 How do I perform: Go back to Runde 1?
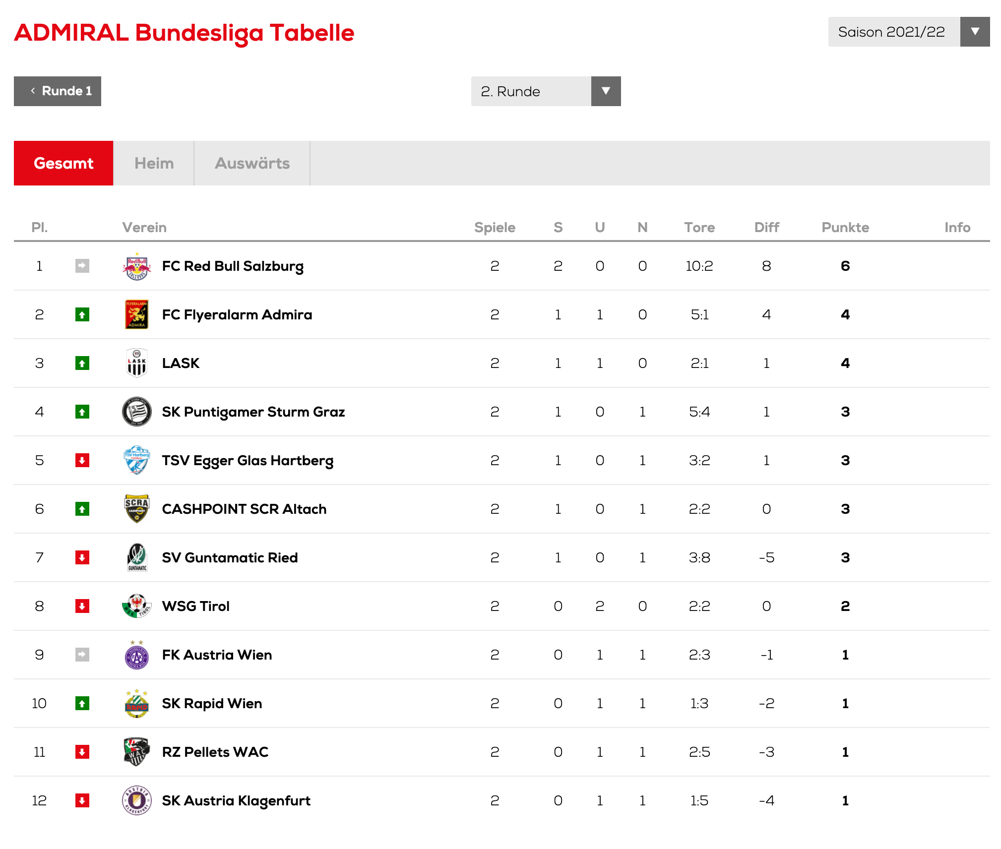[x=58, y=91]
